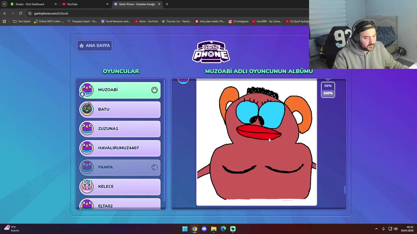Open clock and date 01:21
Image resolution: width=417 pixels, height=234 pixels.
click(x=408, y=229)
